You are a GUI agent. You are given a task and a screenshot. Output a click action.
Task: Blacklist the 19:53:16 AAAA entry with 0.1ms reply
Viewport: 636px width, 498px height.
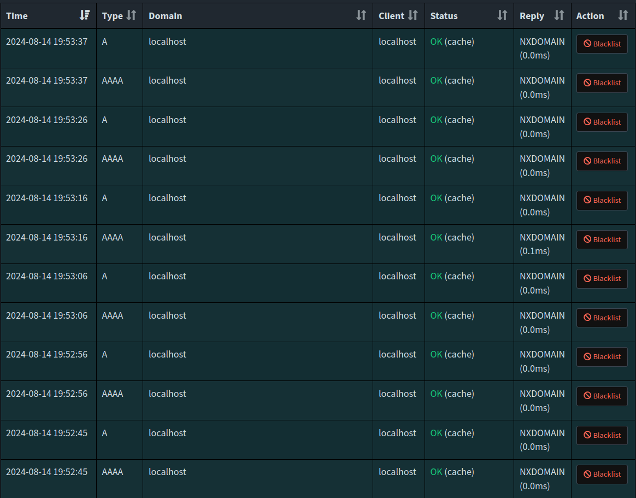(602, 239)
